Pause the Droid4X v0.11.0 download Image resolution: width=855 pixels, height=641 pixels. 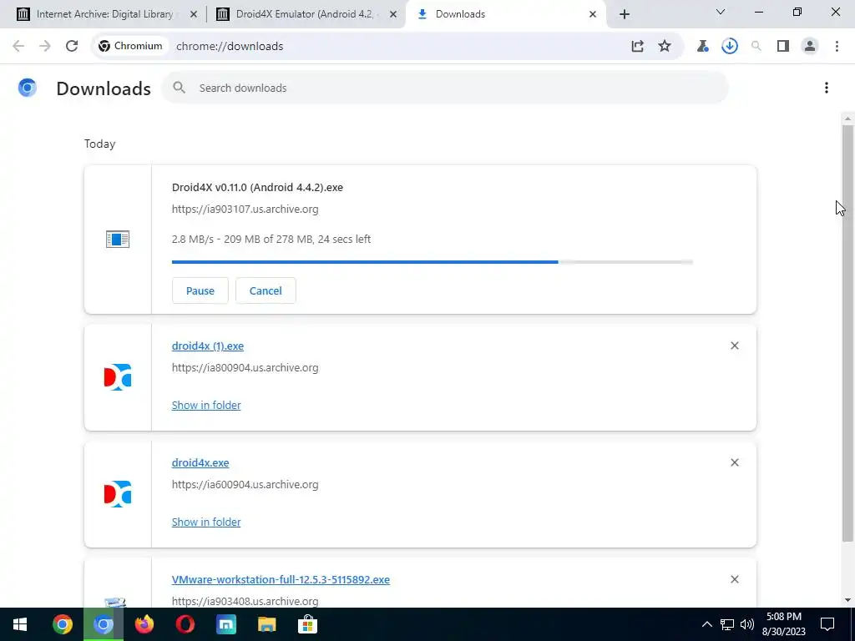click(x=200, y=290)
